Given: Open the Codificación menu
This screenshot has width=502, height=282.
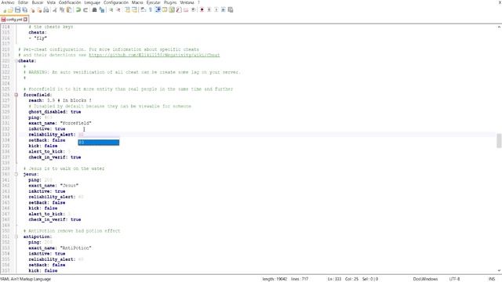Looking at the screenshot, I should tap(70, 2).
